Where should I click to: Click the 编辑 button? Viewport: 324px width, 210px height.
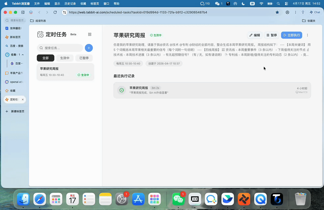[255, 35]
